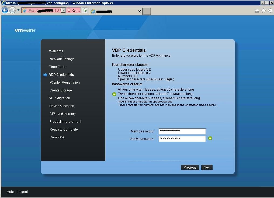
Task: Select the Create Storage step
Action: point(61,90)
